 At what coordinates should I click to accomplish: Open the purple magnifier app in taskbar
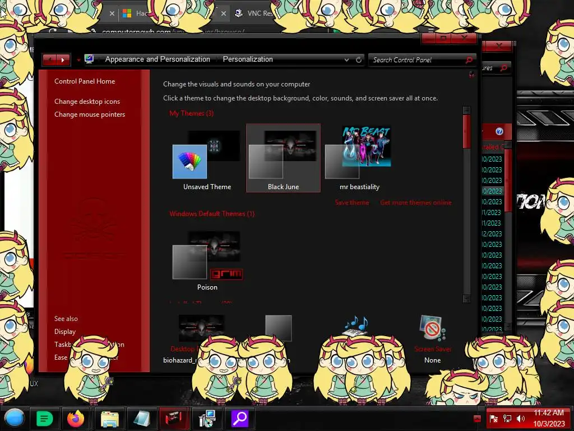[x=239, y=418]
